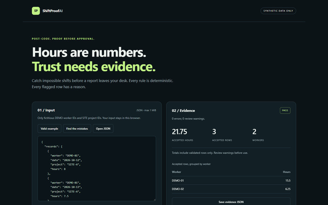Click the Trust needs evidence headline

click(94, 67)
